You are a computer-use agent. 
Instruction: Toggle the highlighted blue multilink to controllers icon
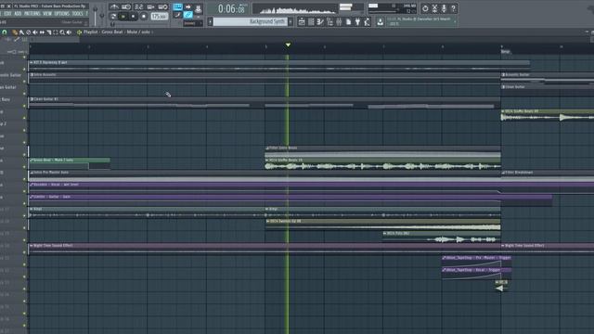187,15
